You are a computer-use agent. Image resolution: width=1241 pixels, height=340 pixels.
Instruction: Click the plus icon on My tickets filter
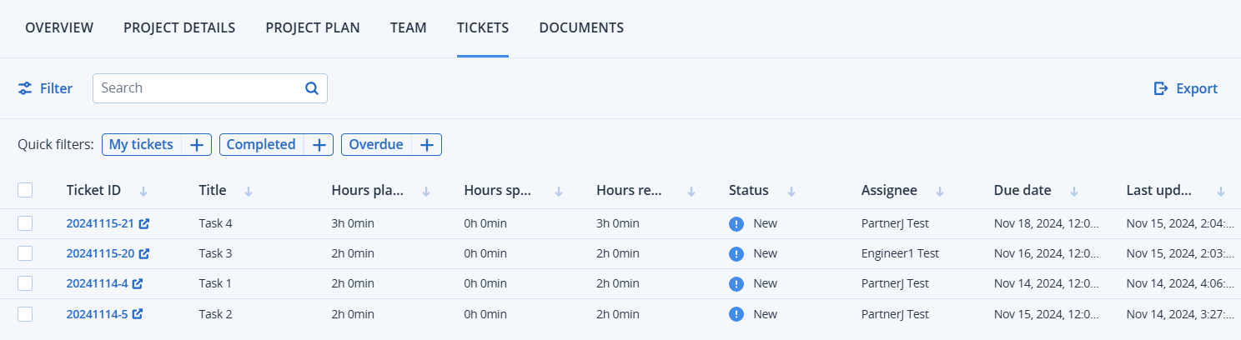pyautogui.click(x=197, y=145)
